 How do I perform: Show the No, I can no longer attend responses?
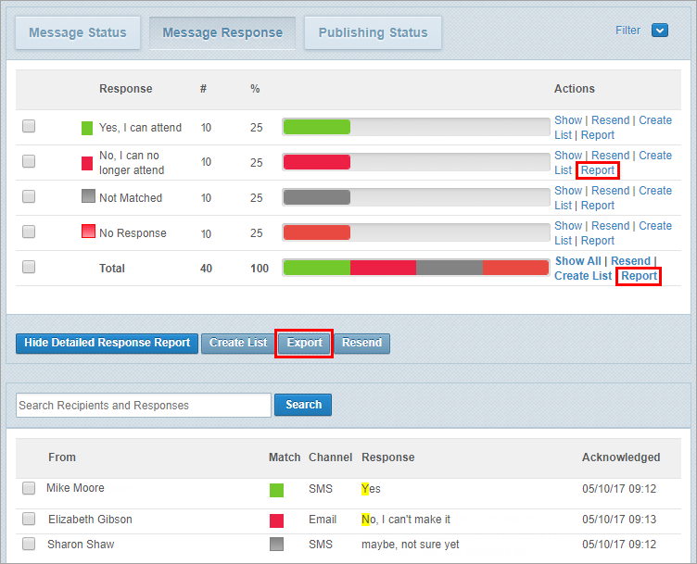tap(567, 156)
